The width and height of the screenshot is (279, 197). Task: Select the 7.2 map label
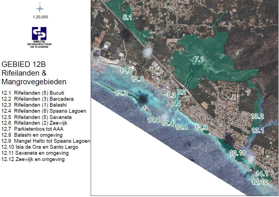[181, 92]
